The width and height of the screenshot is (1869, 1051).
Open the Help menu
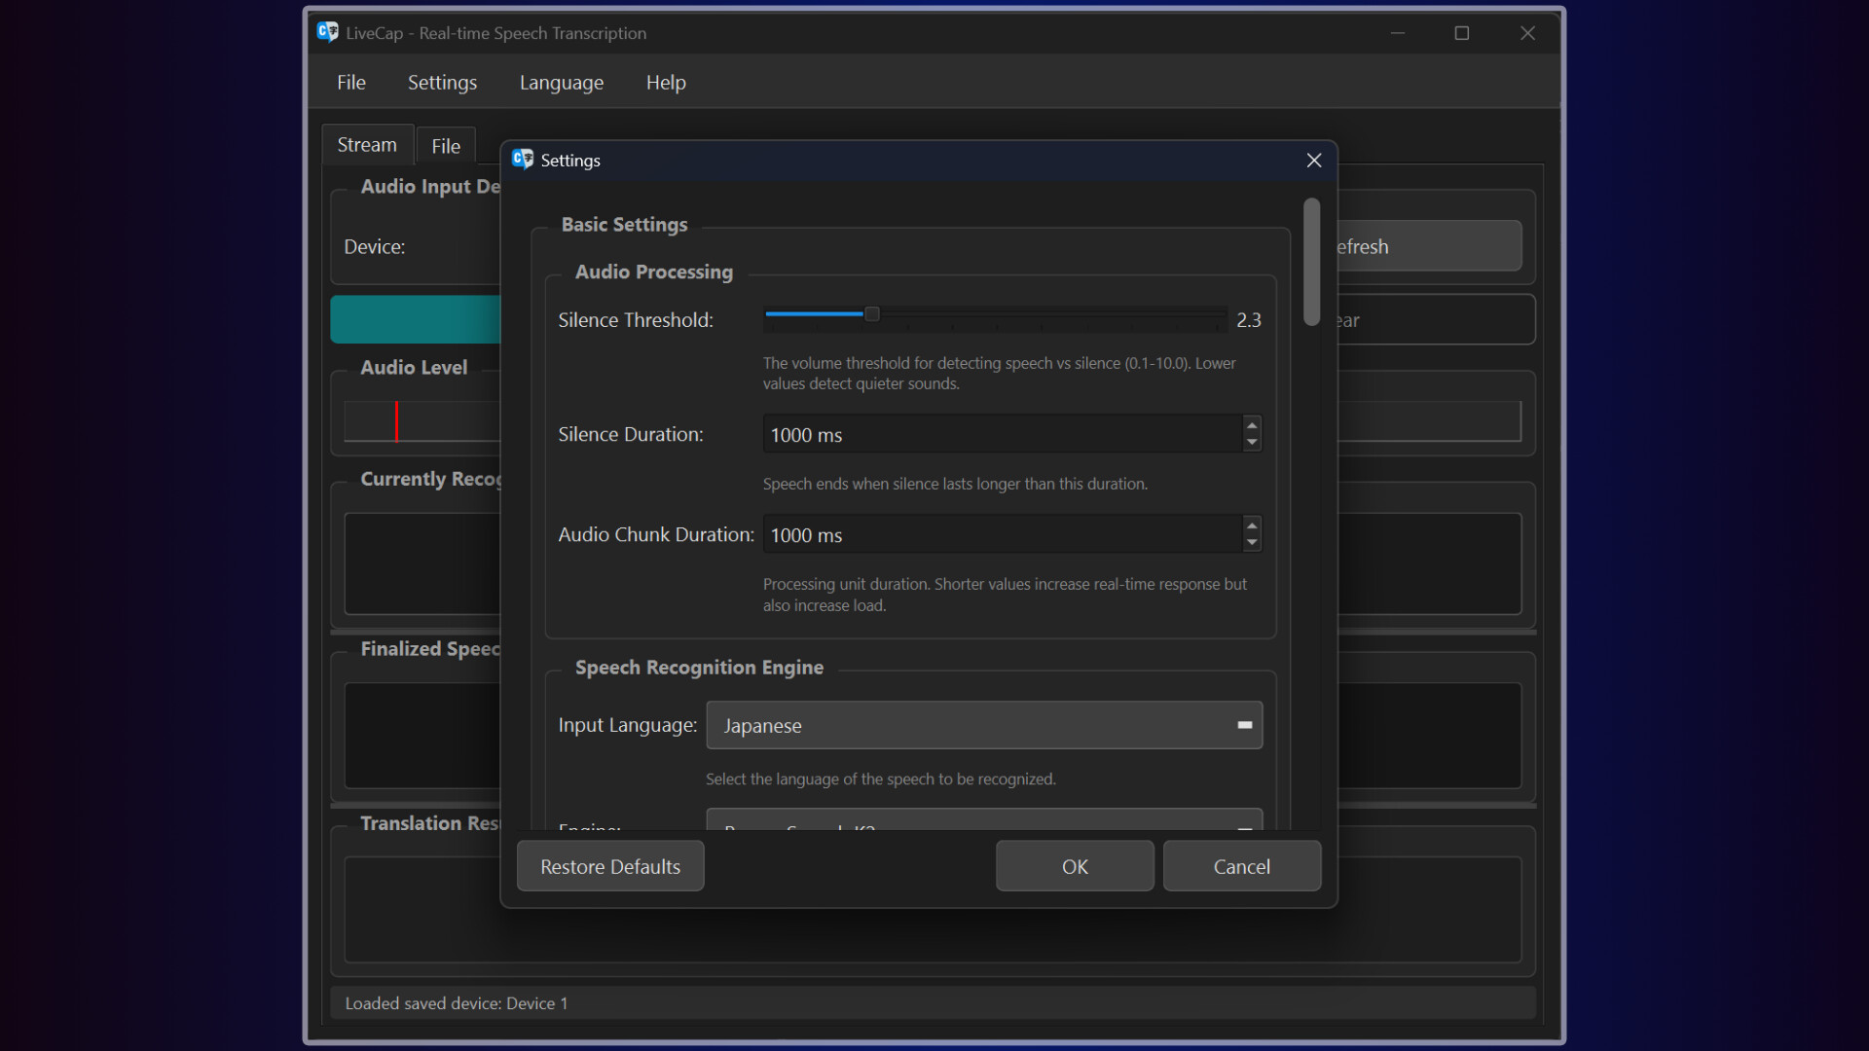click(665, 82)
